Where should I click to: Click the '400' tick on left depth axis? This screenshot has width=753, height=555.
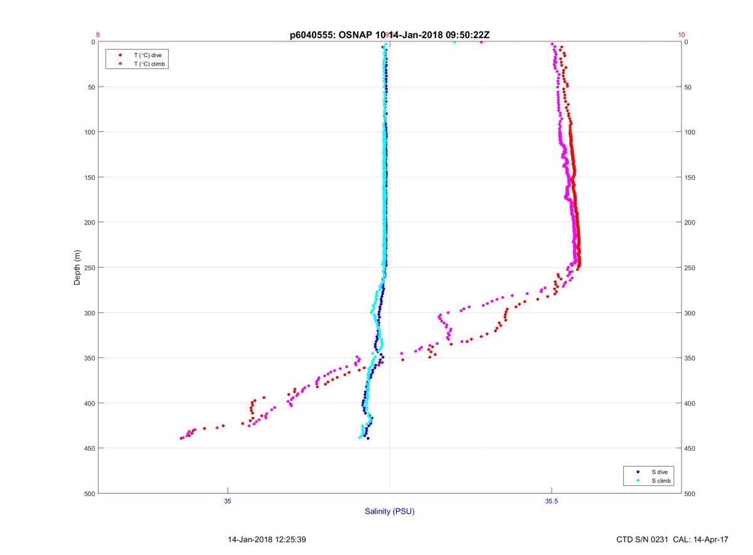(88, 403)
